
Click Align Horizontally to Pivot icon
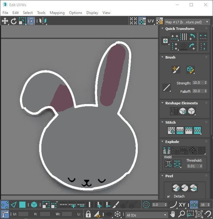175,37
